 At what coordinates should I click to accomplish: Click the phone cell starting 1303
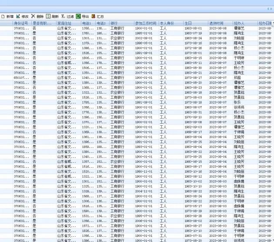point(88,38)
